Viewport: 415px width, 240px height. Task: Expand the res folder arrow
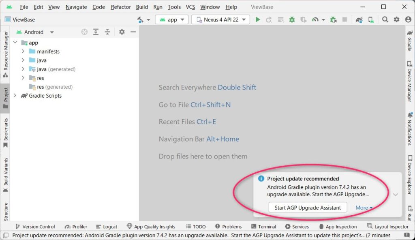click(23, 78)
